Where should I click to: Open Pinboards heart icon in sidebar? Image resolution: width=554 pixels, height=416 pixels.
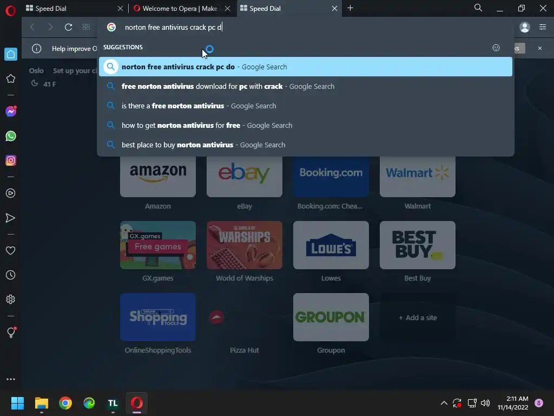[x=11, y=250]
